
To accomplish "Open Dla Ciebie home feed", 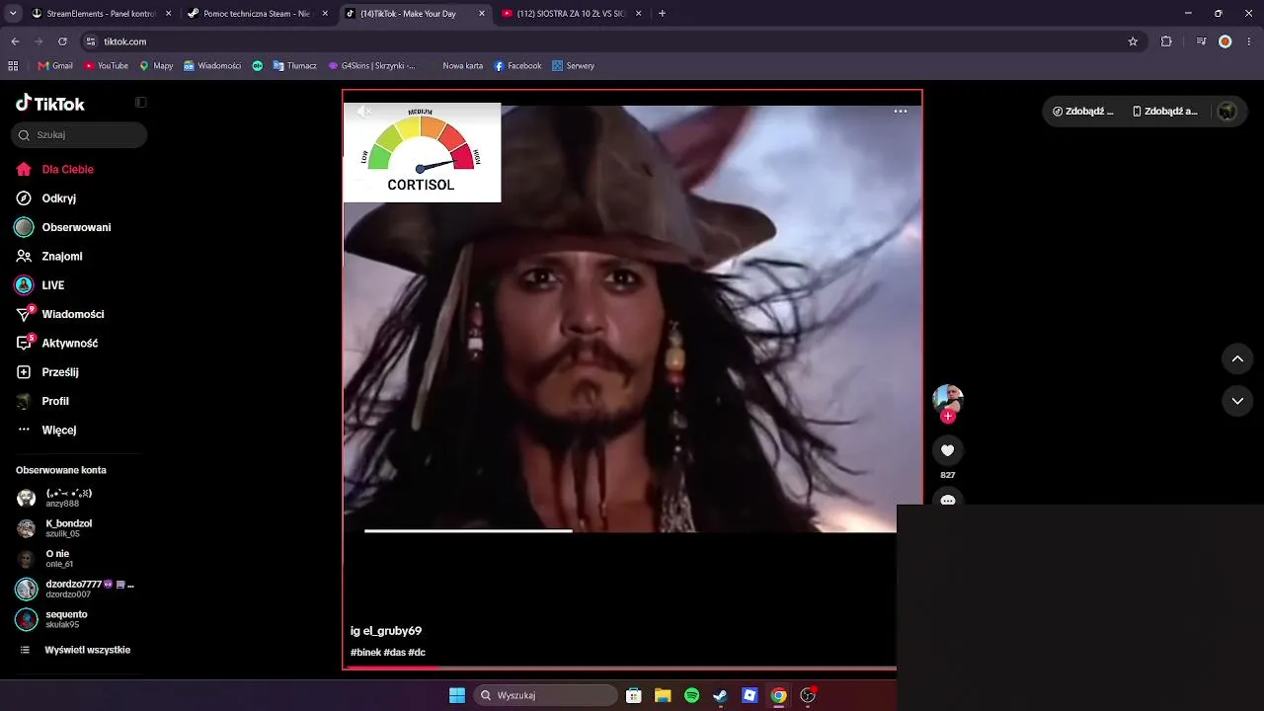I will tap(55, 169).
